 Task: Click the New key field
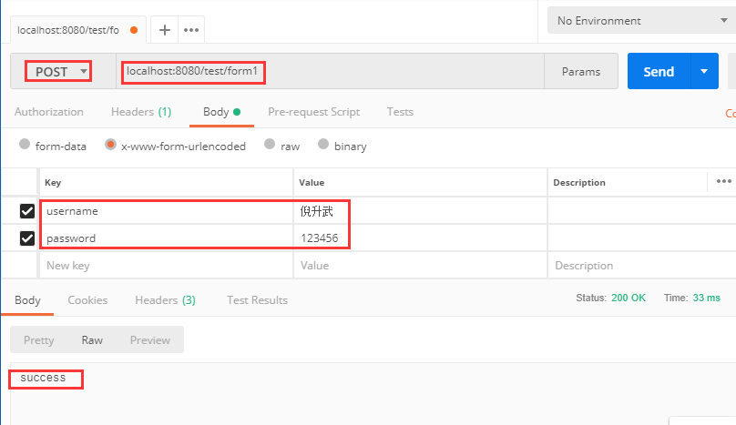[167, 266]
